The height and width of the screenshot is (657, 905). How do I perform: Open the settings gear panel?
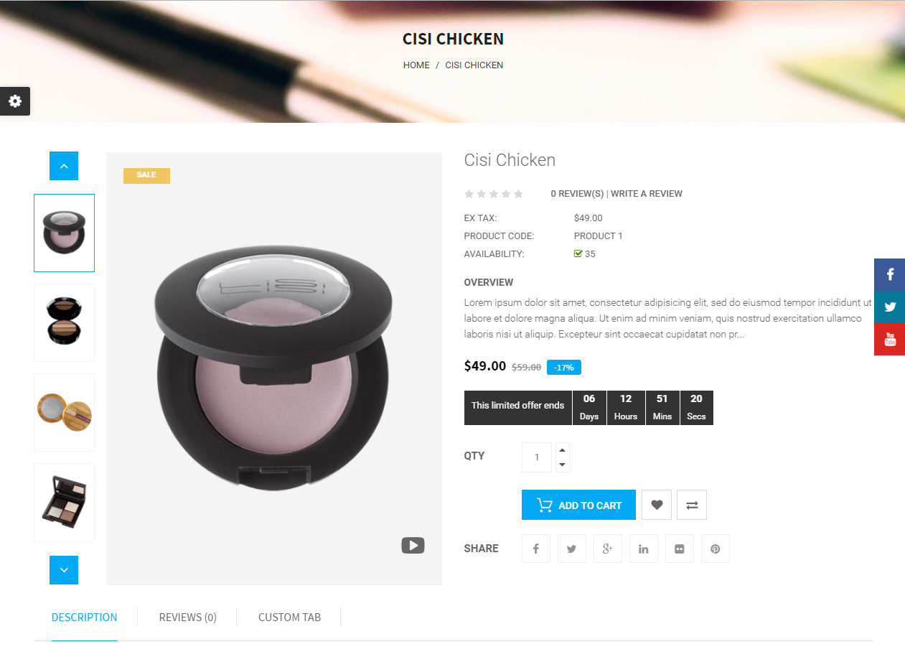click(15, 101)
